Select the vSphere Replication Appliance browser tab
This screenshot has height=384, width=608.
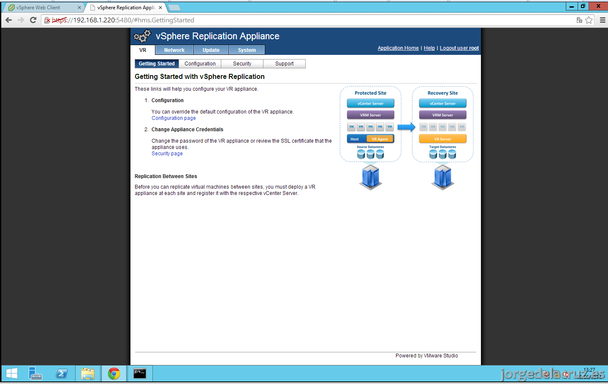126,8
